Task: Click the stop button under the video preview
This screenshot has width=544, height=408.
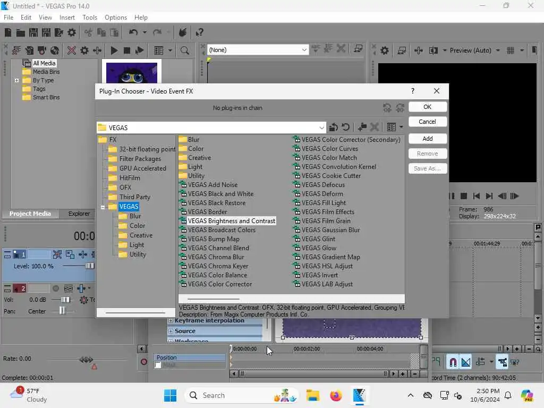Action: 463,196
